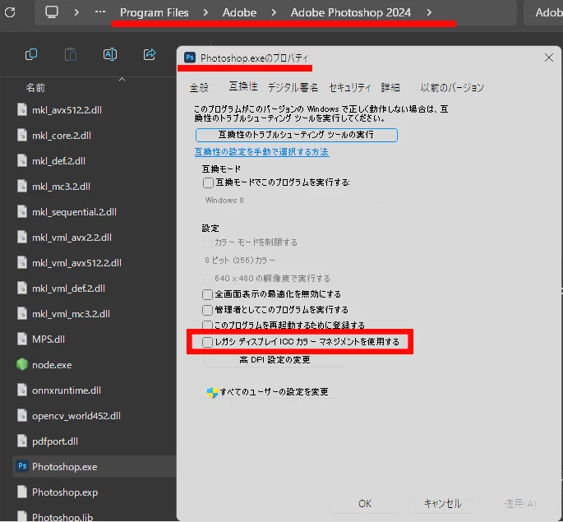Click the Ps icon beside Photoshop.exe file

[x=22, y=466]
